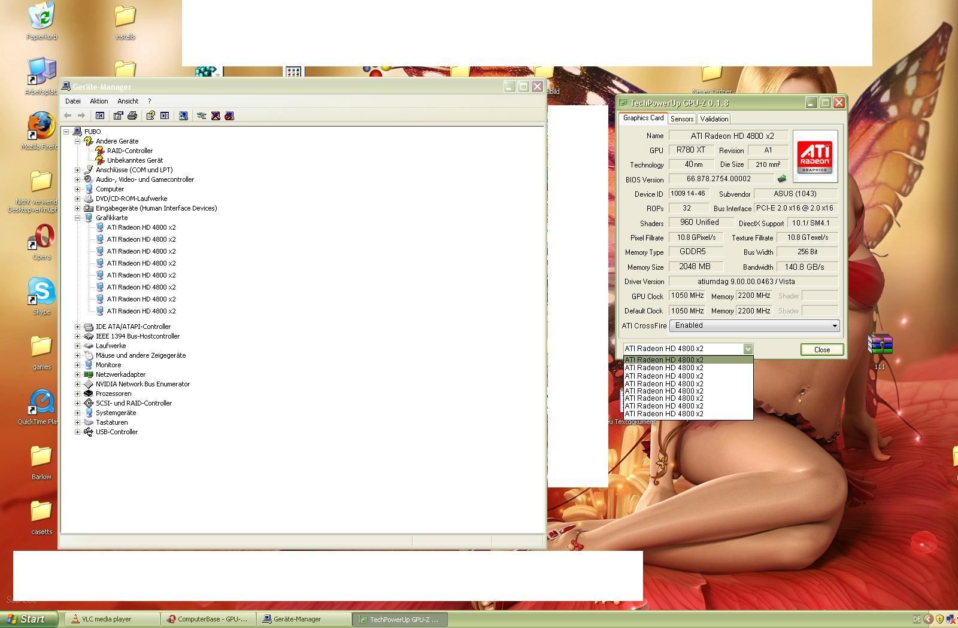
Task: Click the update driver toolbar icon
Action: point(202,115)
